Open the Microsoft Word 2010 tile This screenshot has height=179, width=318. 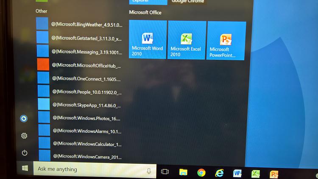click(x=148, y=39)
